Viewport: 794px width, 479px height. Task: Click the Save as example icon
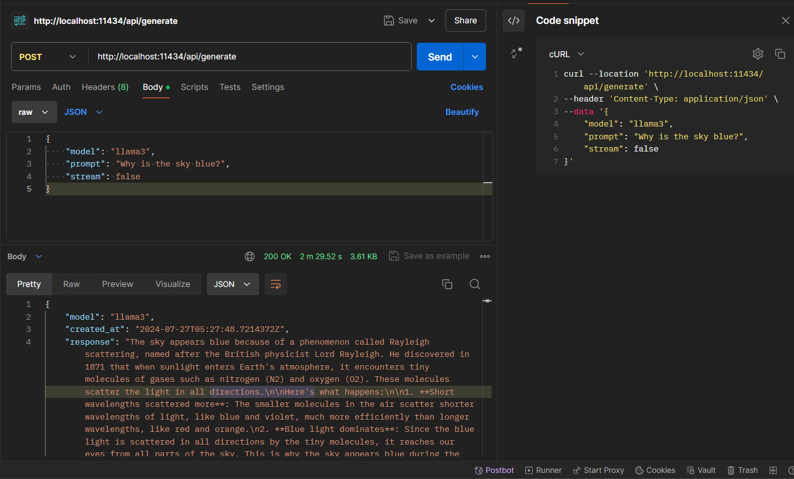(x=394, y=256)
